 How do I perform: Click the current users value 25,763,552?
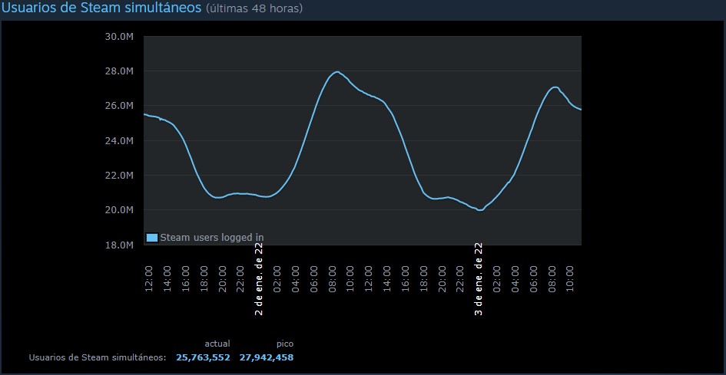click(x=204, y=357)
